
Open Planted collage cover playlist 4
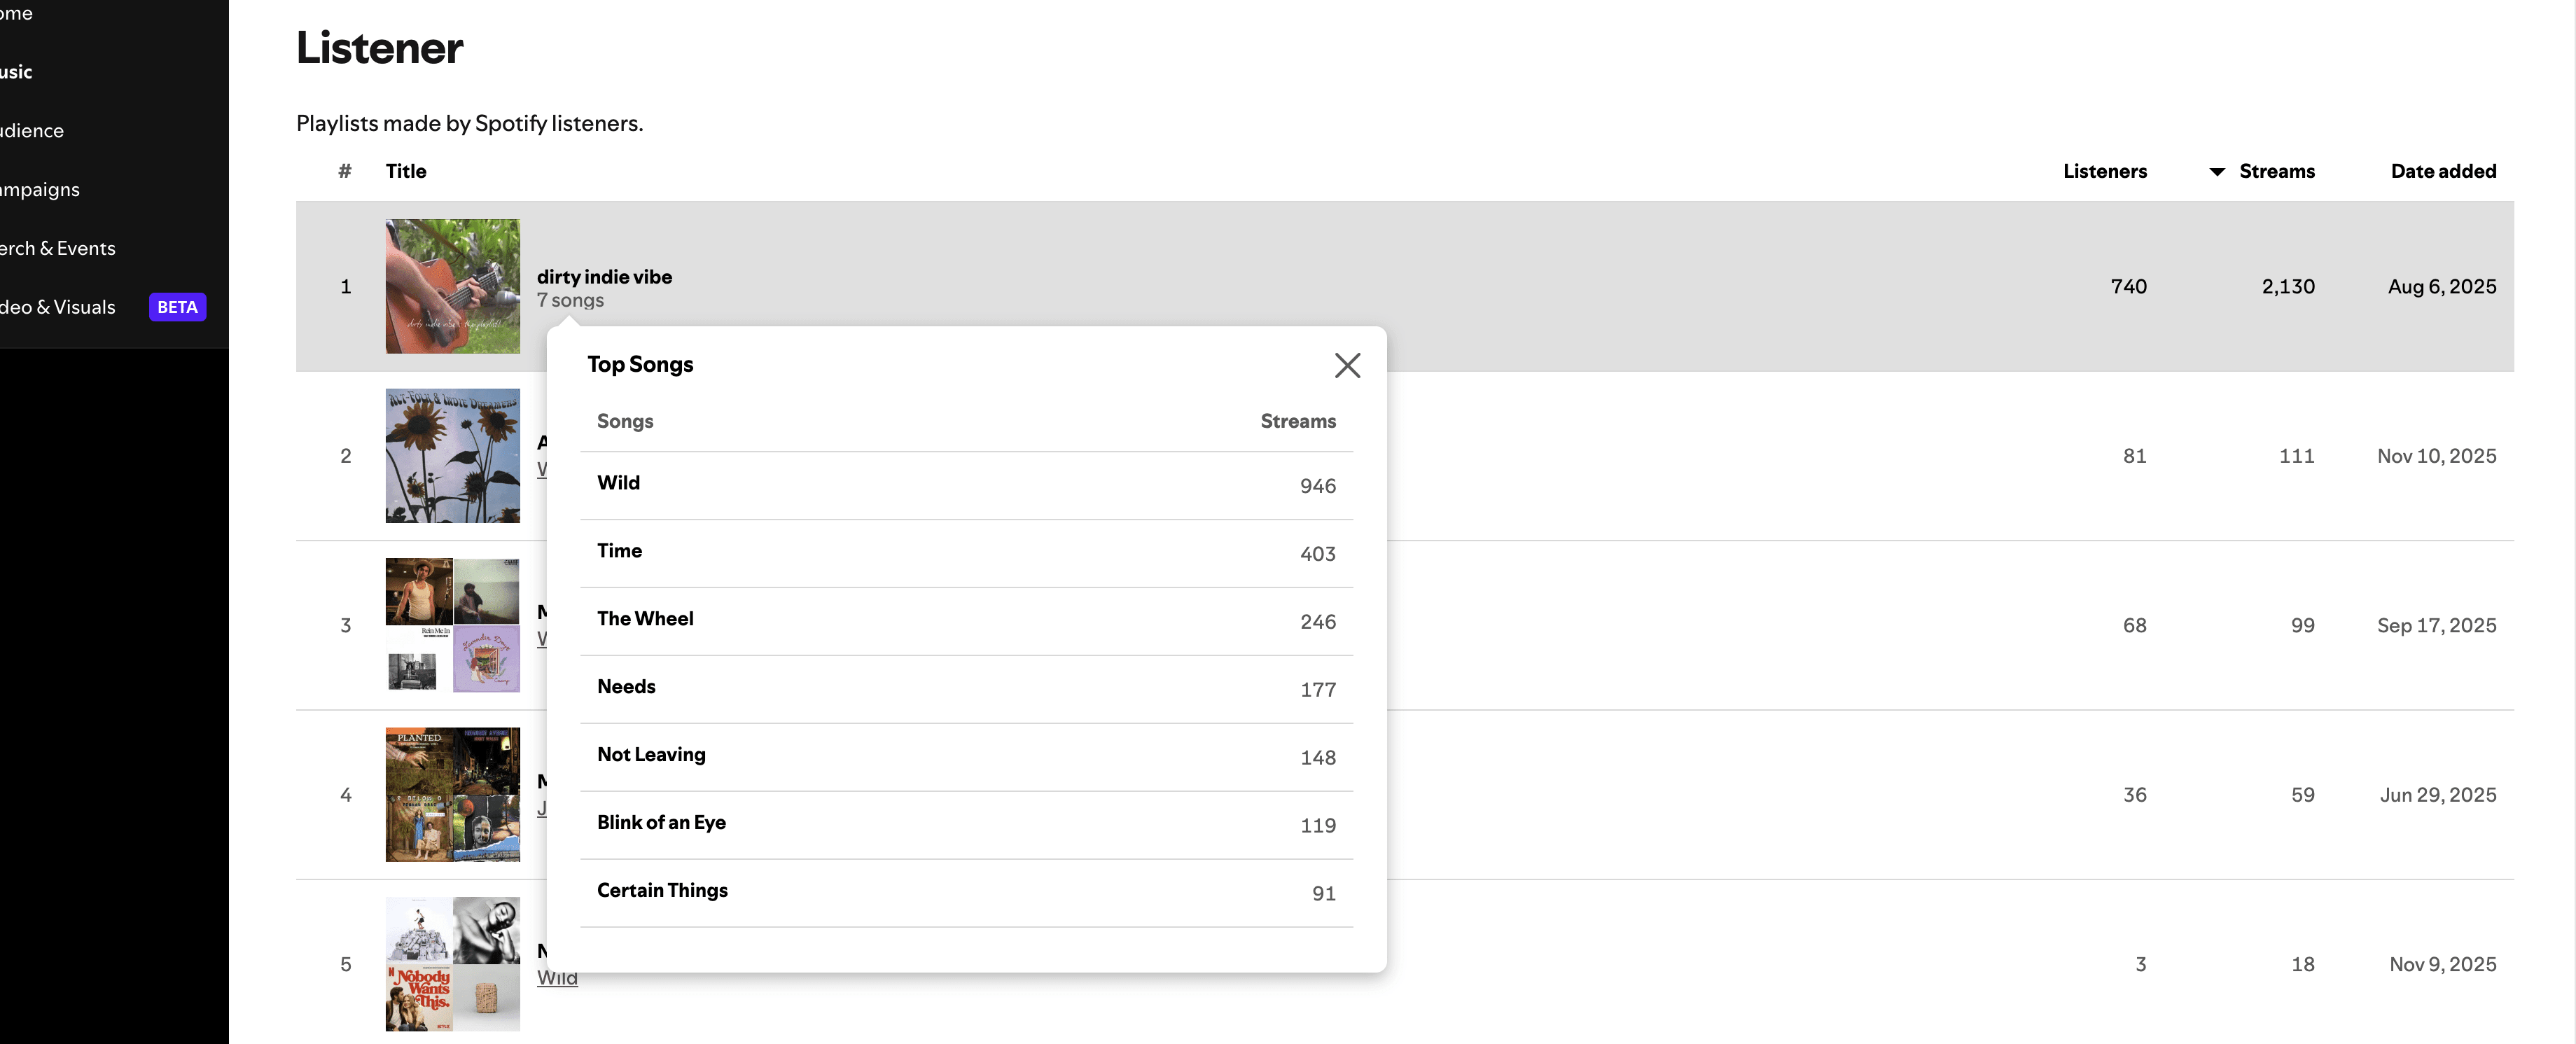pos(453,794)
